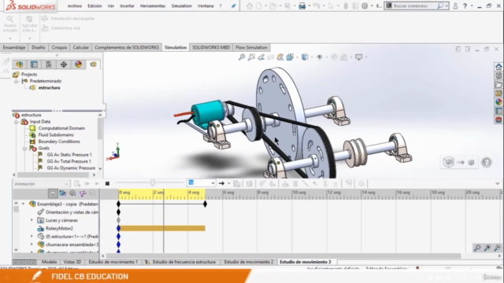The height and width of the screenshot is (283, 504).
Task: Collapse the Goals tree node
Action: pyautogui.click(x=24, y=149)
